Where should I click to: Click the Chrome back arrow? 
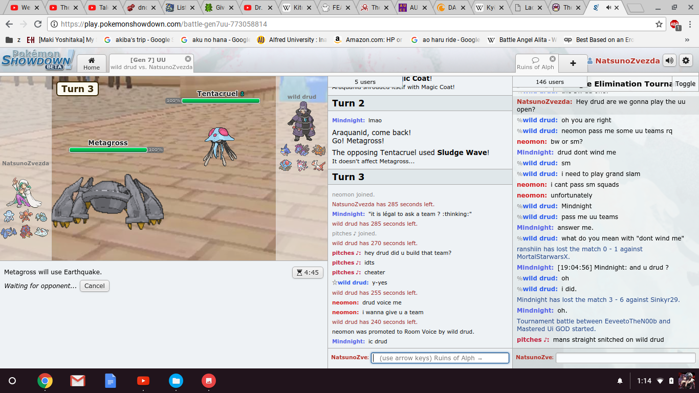tap(9, 24)
